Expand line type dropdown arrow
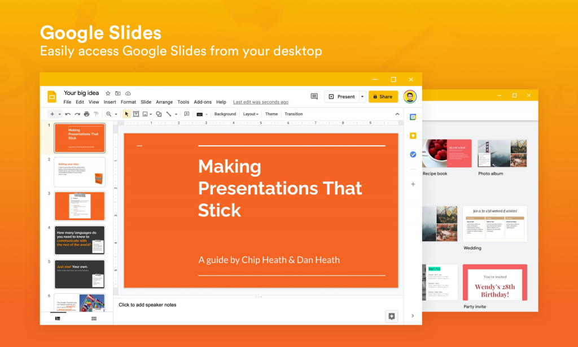 176,114
